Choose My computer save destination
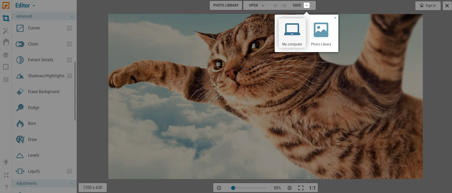This screenshot has height=193, width=452. (292, 33)
